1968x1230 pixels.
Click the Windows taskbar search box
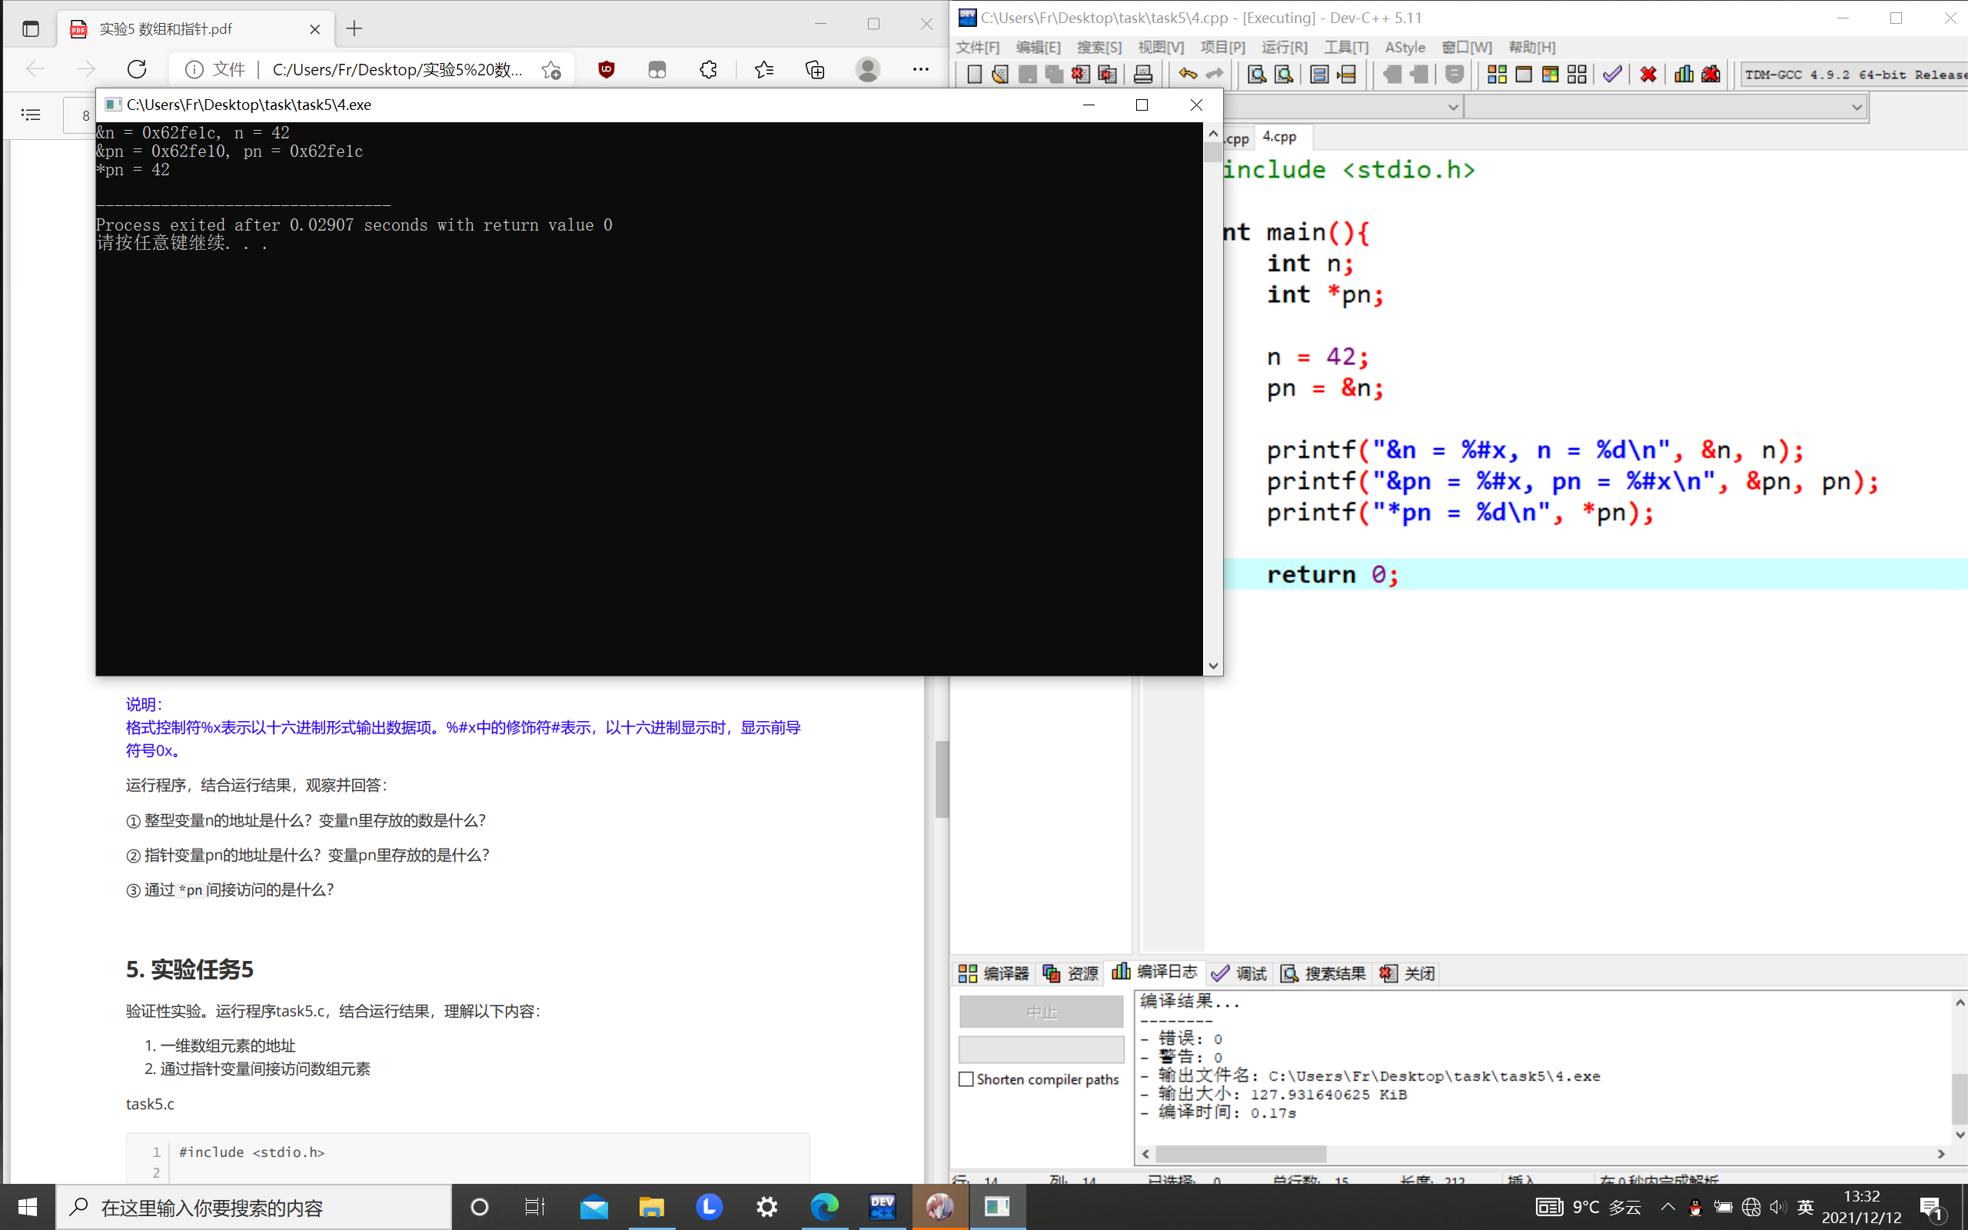click(254, 1207)
